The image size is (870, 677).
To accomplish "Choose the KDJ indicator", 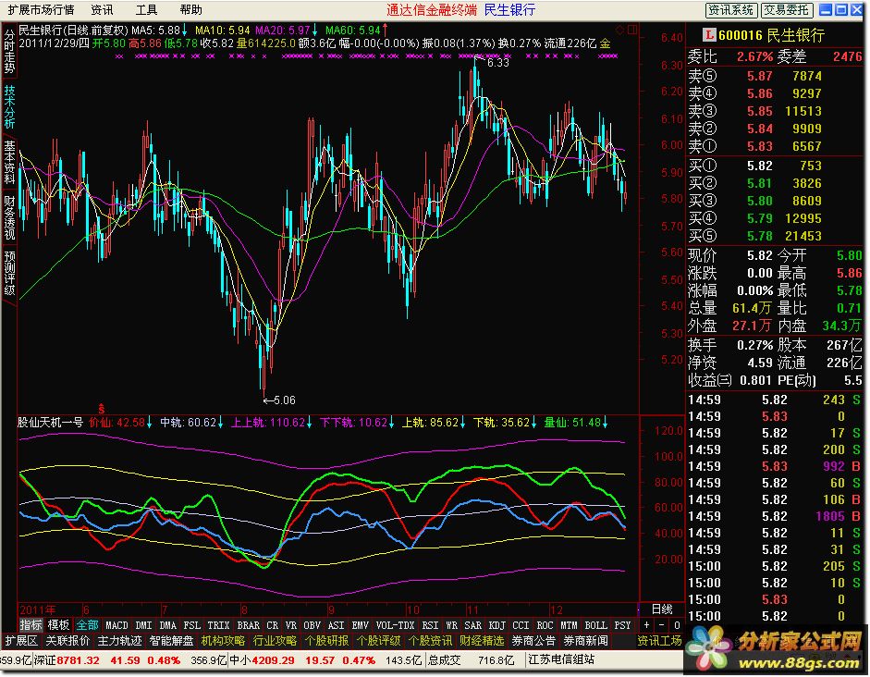I will tap(496, 625).
